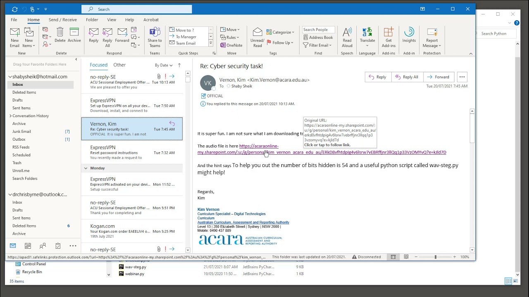Open the Acrobat ribbon tab
The height and width of the screenshot is (297, 529).
[x=151, y=20]
